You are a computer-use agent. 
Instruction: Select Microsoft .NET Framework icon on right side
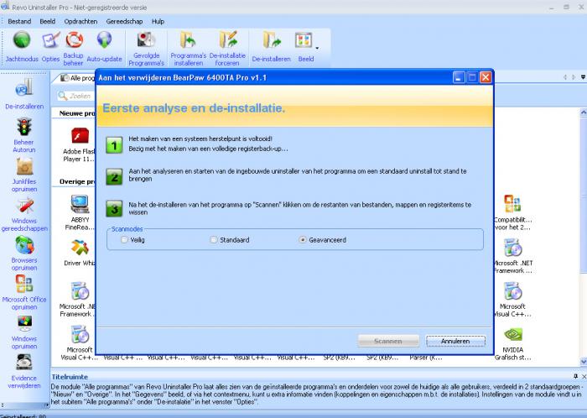(513, 248)
